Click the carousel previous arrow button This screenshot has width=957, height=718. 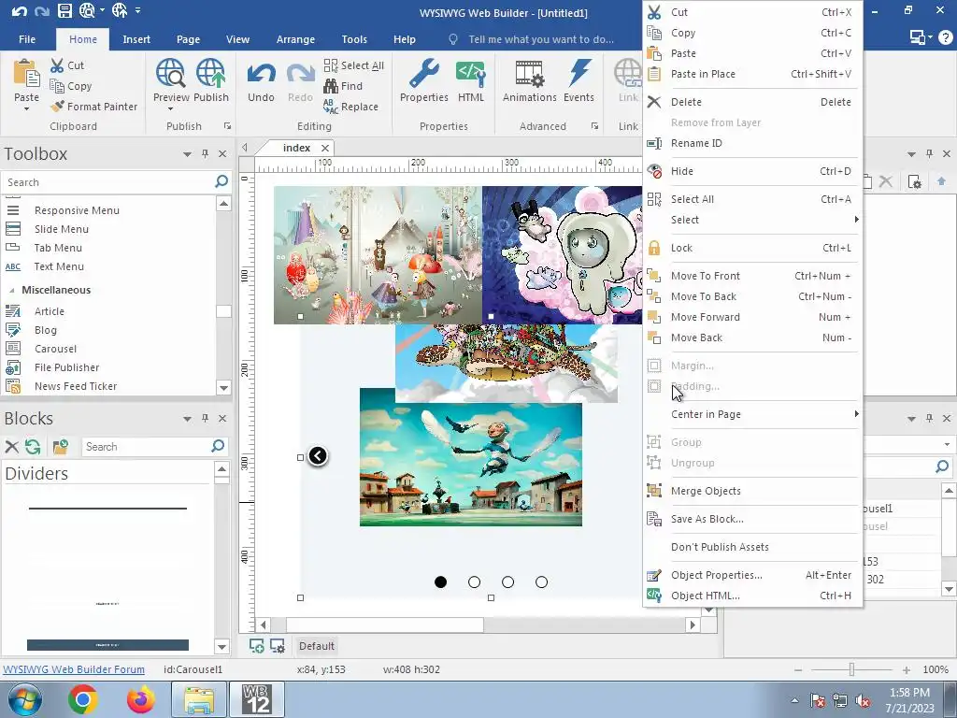click(x=318, y=455)
